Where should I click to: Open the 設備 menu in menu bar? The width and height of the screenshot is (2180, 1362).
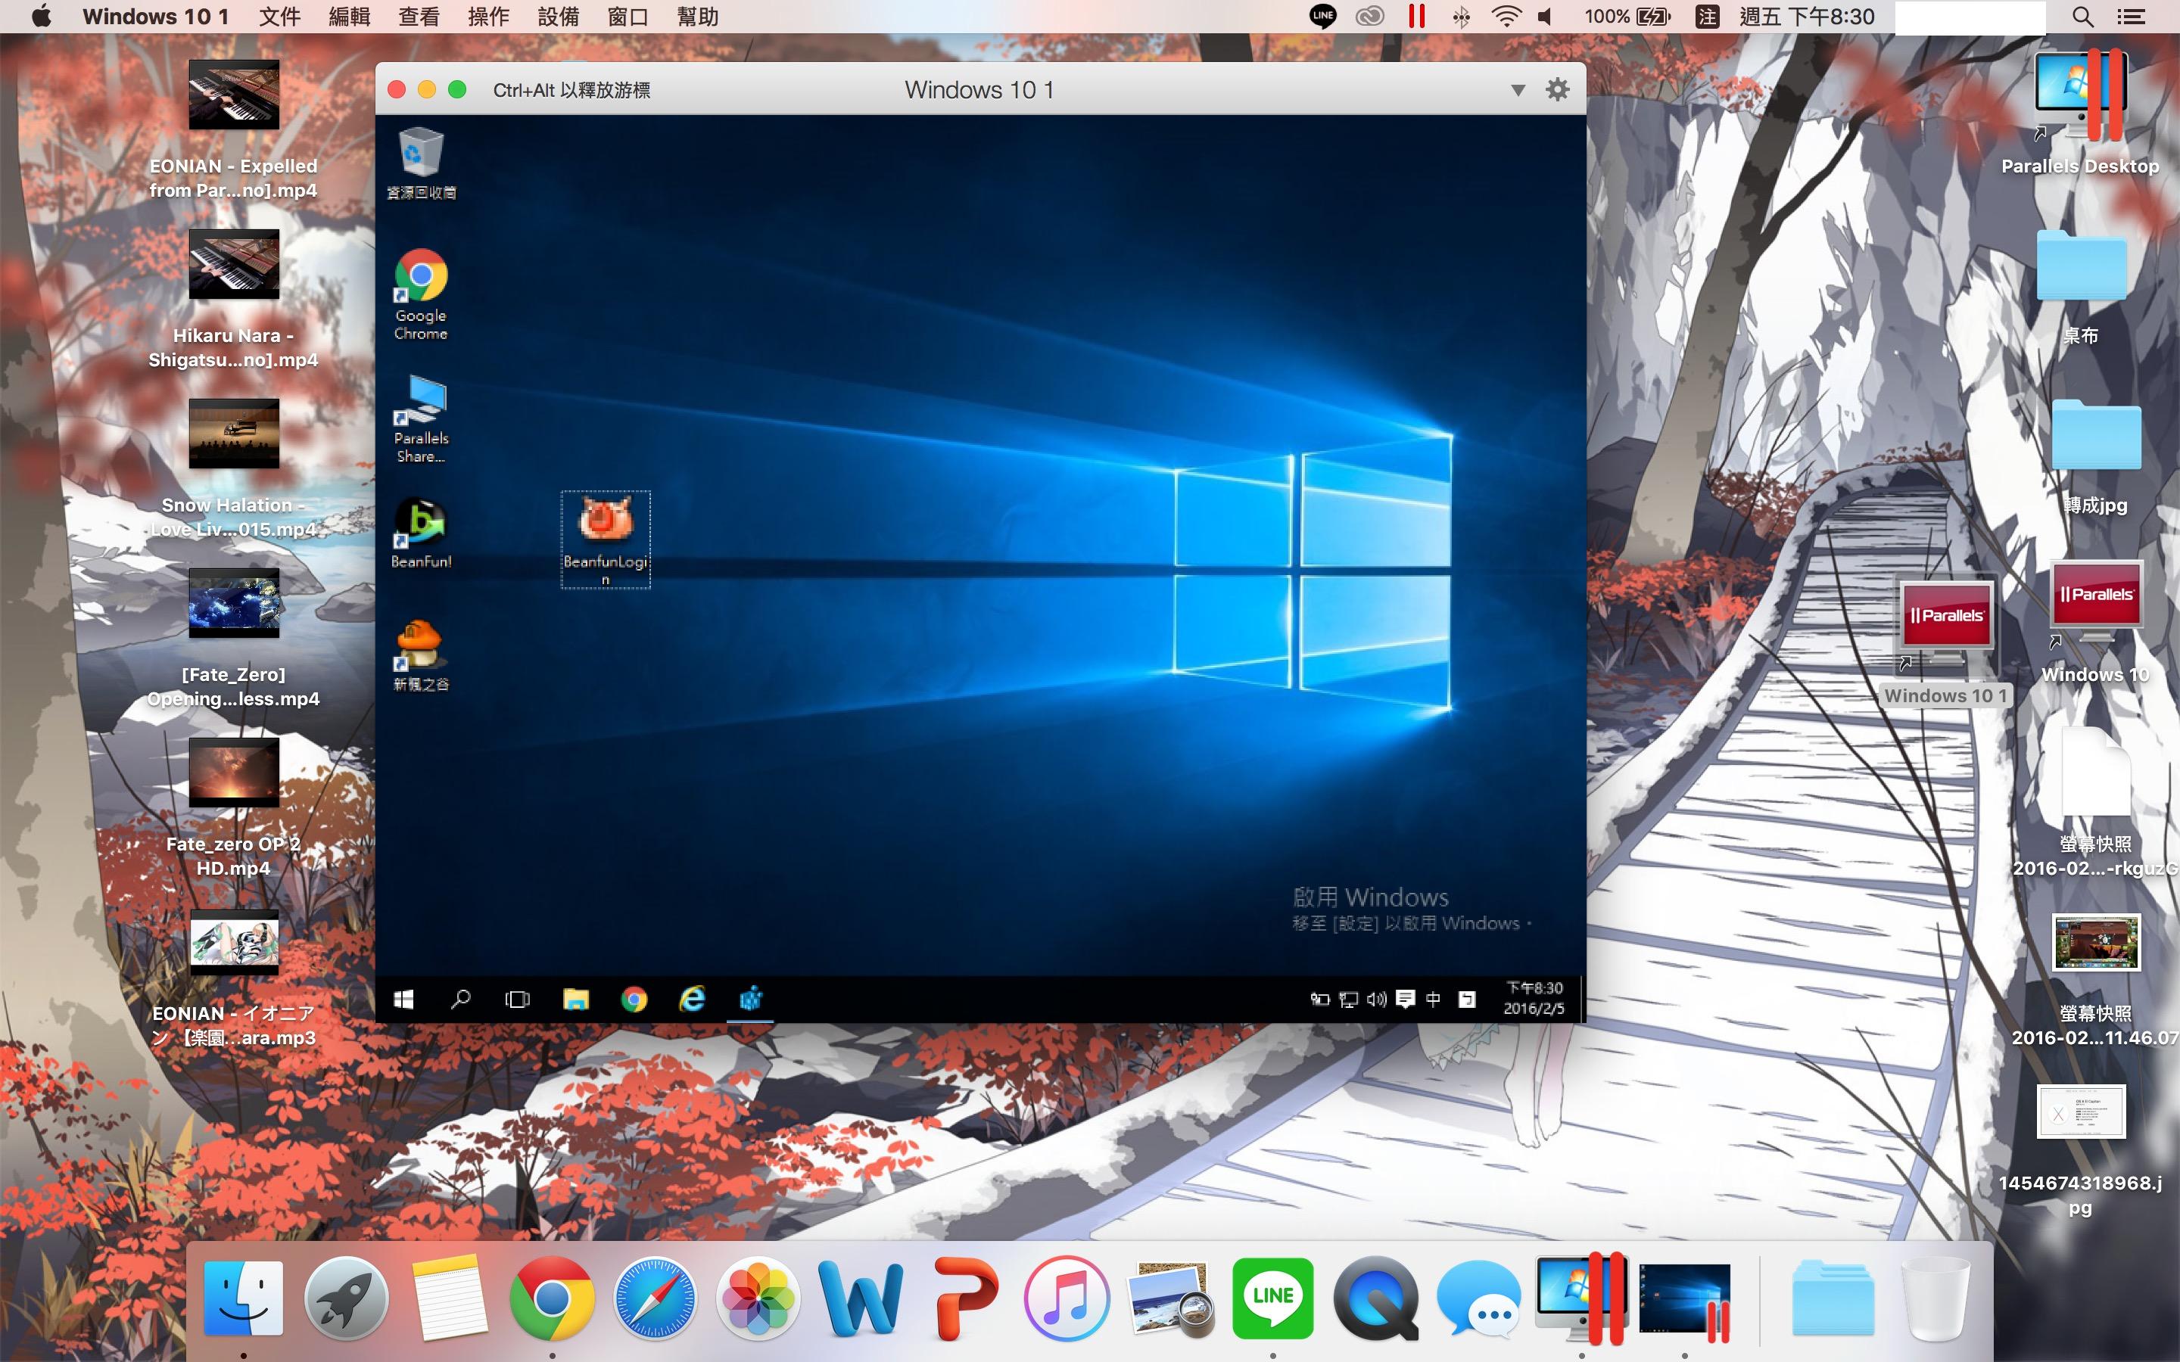pos(559,16)
